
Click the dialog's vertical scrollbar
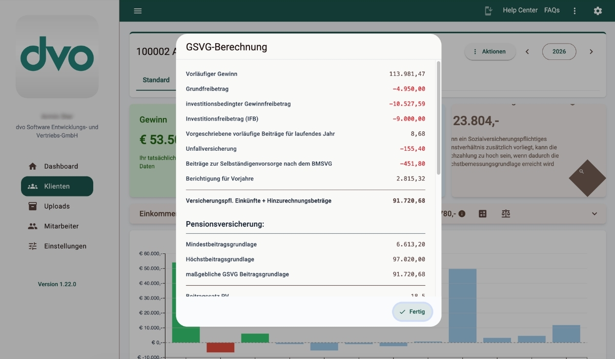[438, 118]
